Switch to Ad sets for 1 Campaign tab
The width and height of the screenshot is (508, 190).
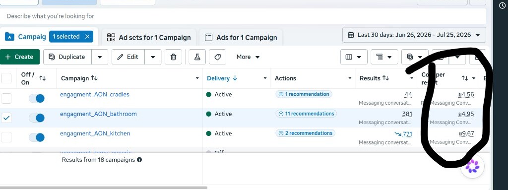(x=149, y=38)
